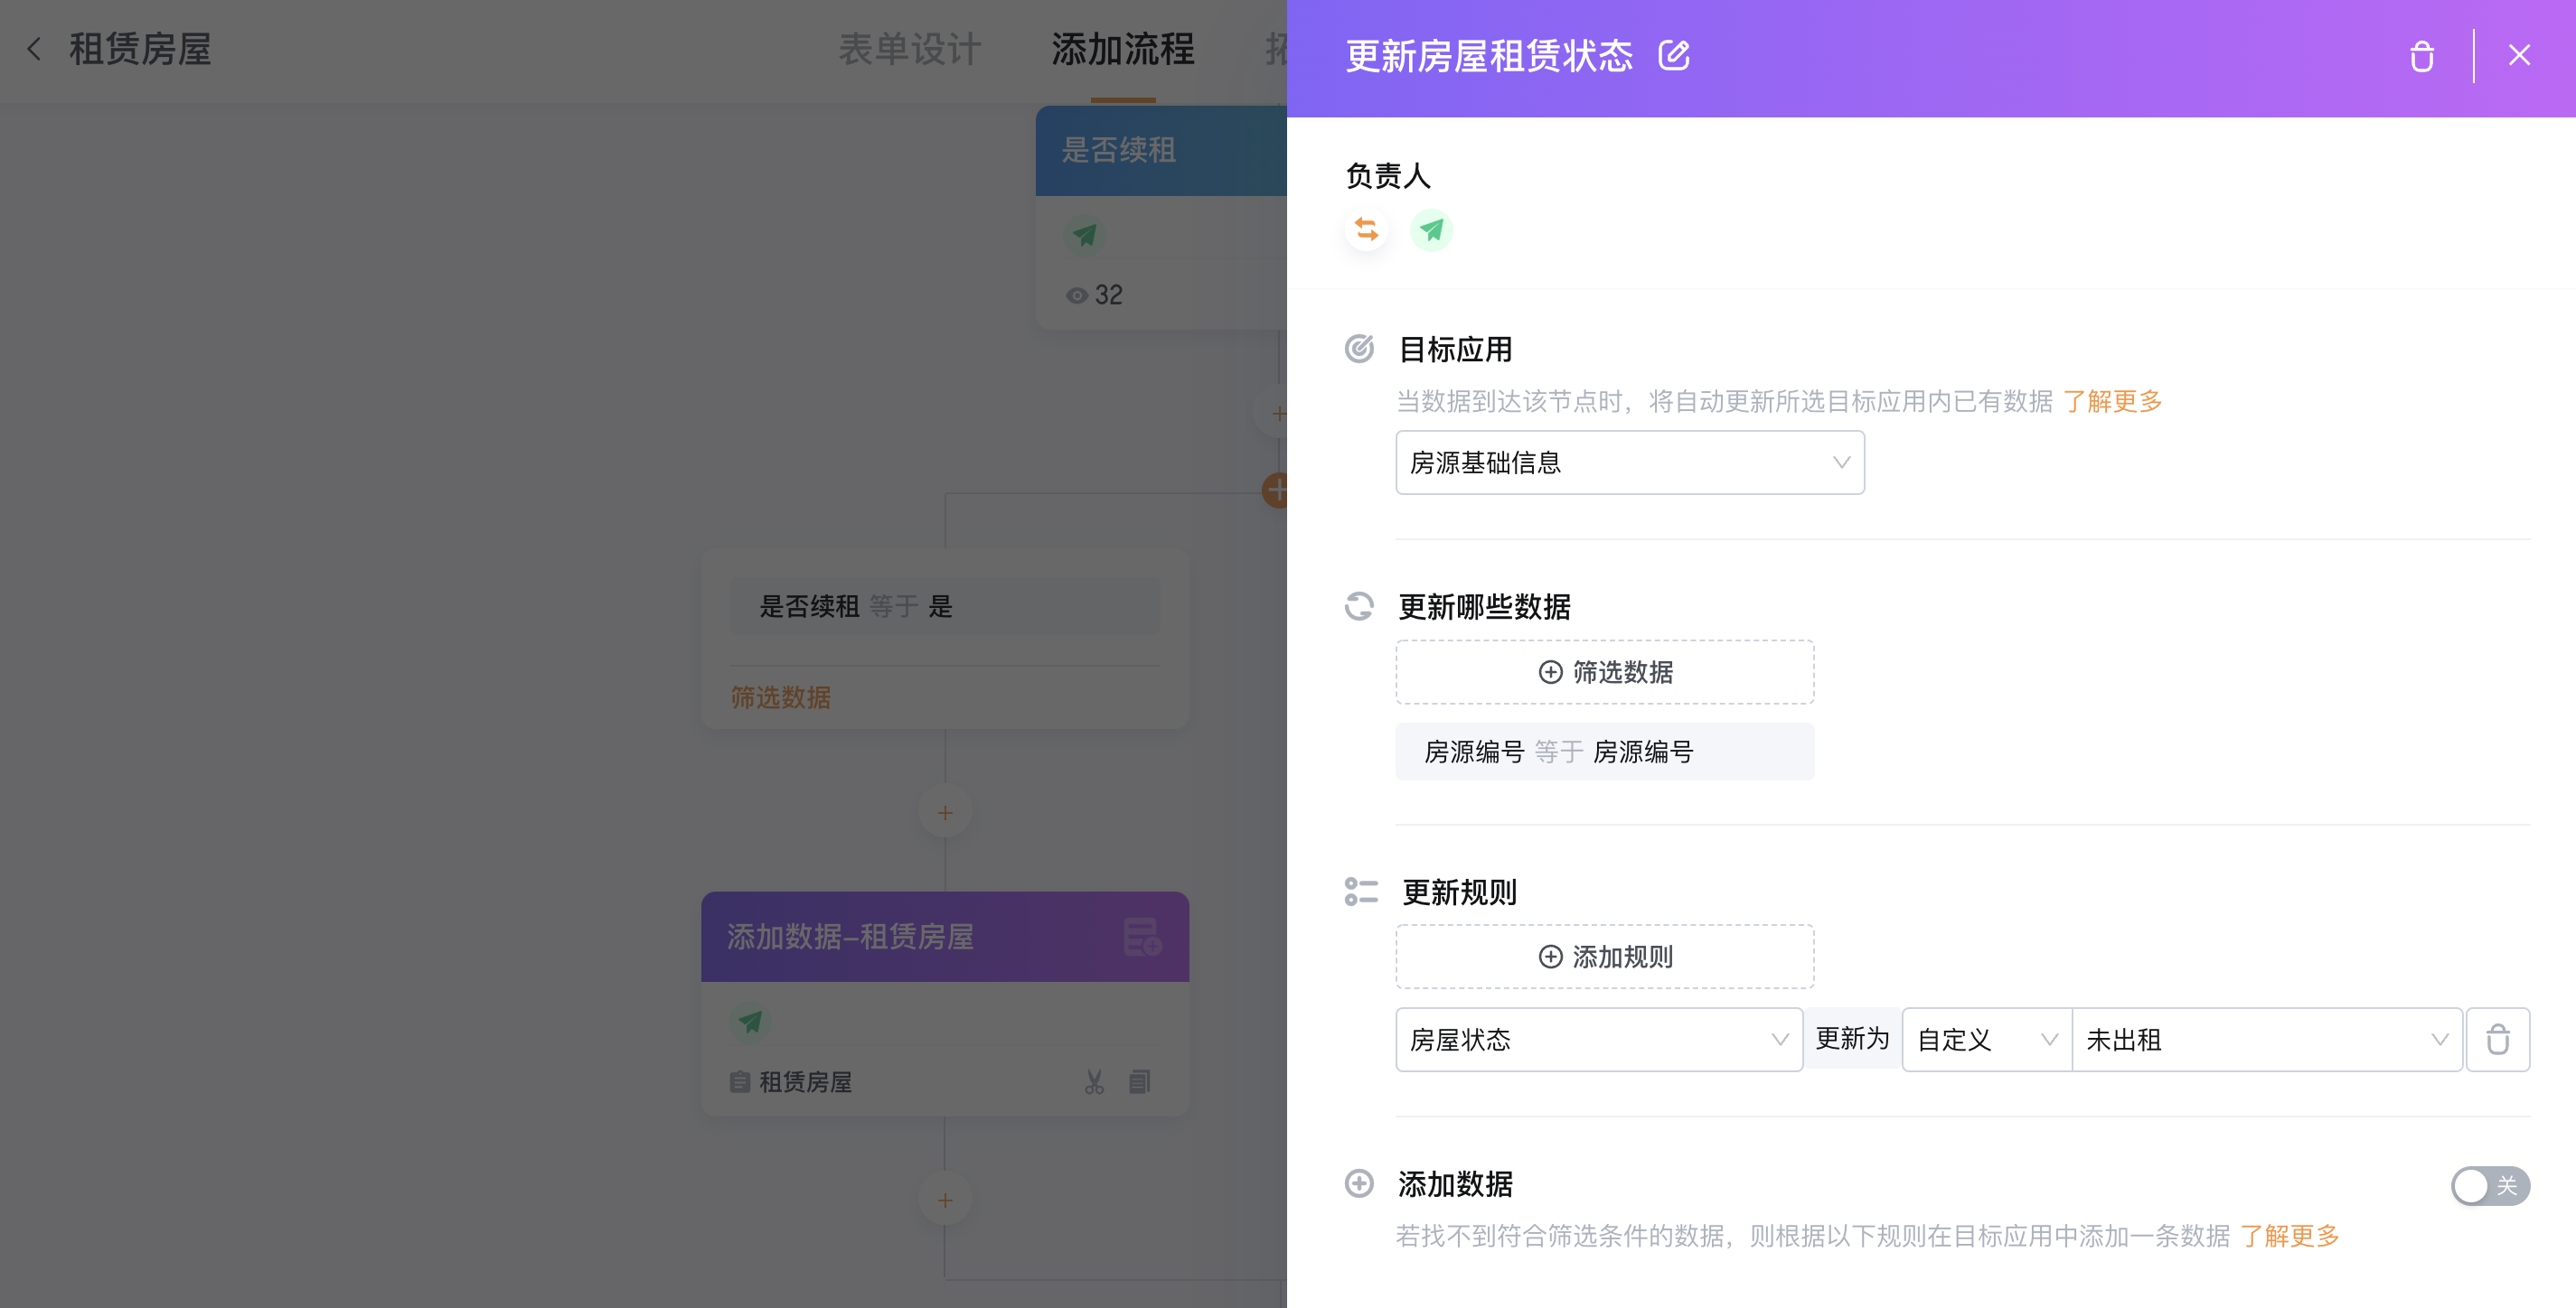Open the 添加数据–租赁房屋 node header
This screenshot has width=2576, height=1308.
pyautogui.click(x=945, y=938)
